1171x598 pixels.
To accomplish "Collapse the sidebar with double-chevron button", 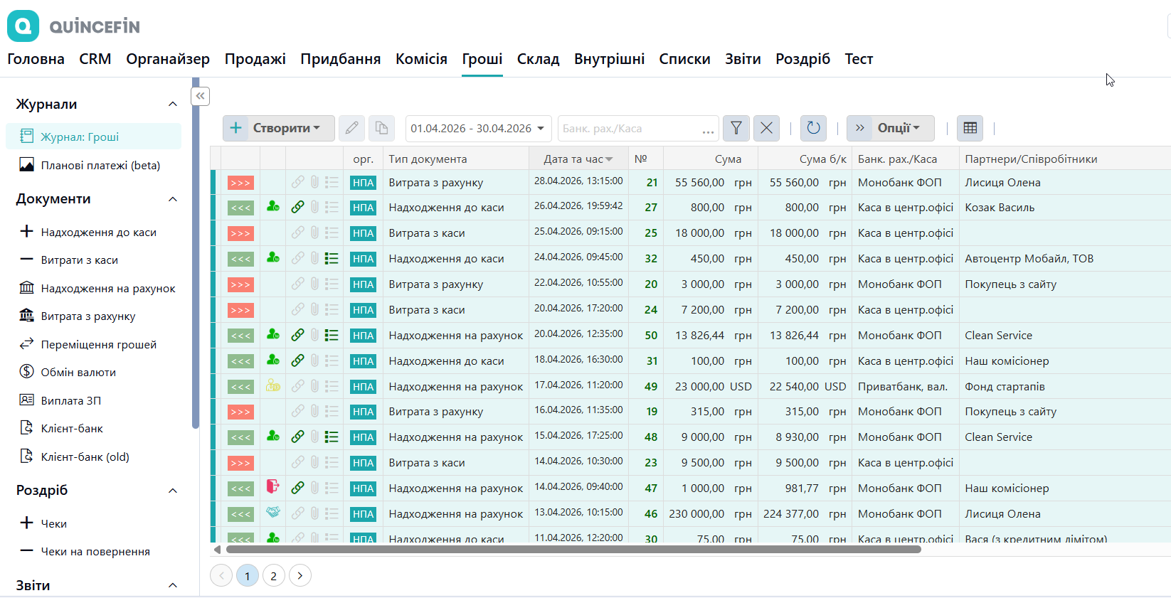I will 201,96.
